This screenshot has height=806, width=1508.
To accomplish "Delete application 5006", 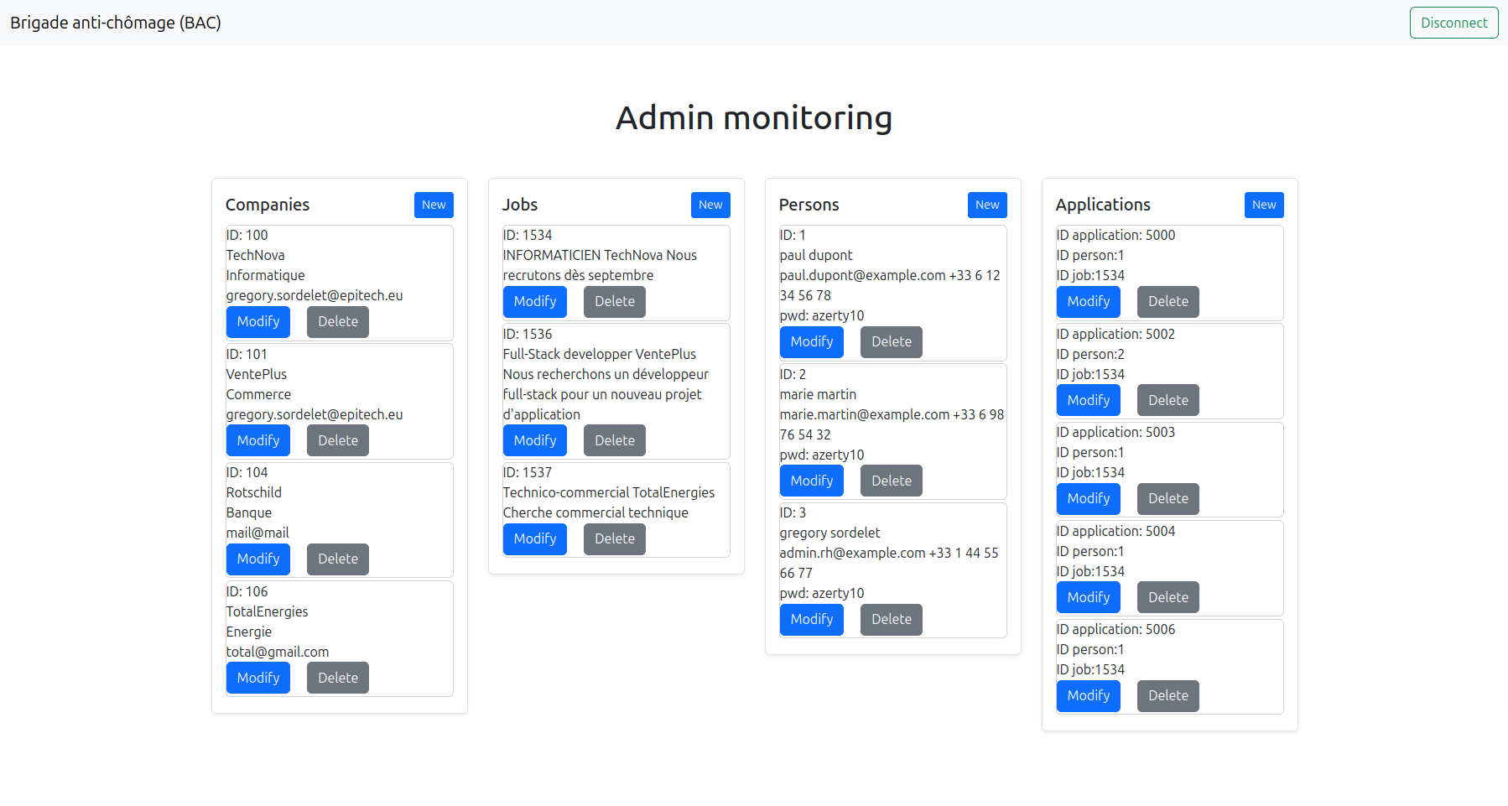I will click(1167, 695).
